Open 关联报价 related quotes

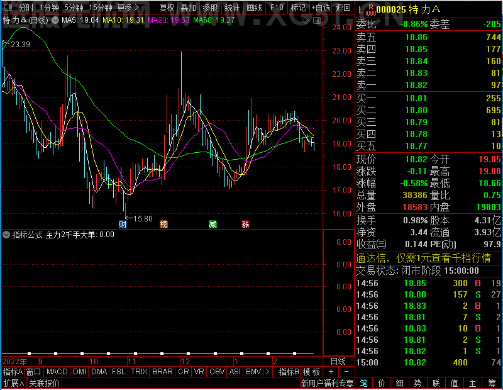tap(44, 383)
